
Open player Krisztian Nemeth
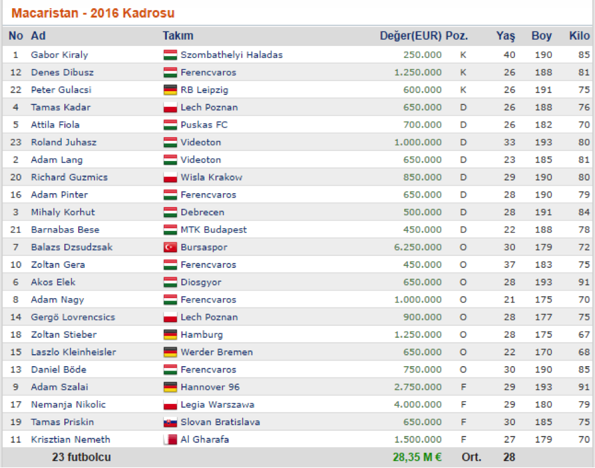click(71, 439)
